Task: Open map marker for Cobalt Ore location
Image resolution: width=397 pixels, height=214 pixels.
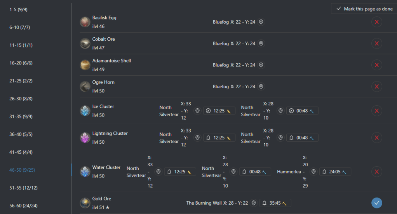Action: point(261,43)
